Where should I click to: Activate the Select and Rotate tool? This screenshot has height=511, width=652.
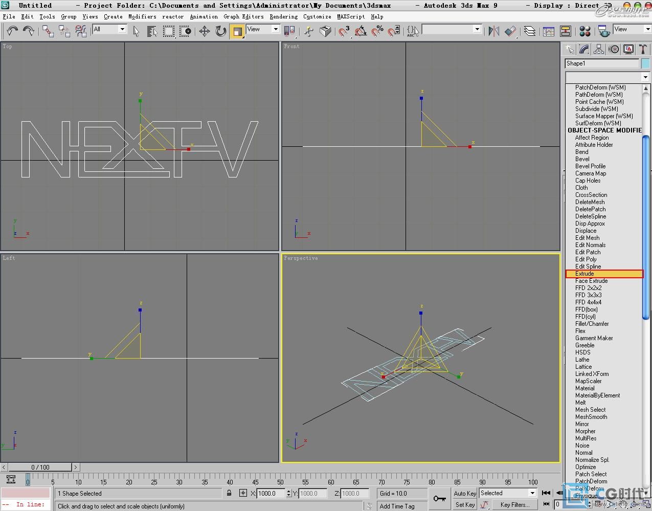tap(220, 31)
